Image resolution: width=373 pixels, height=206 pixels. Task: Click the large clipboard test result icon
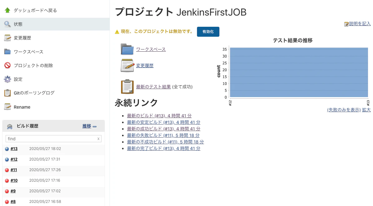point(127,87)
